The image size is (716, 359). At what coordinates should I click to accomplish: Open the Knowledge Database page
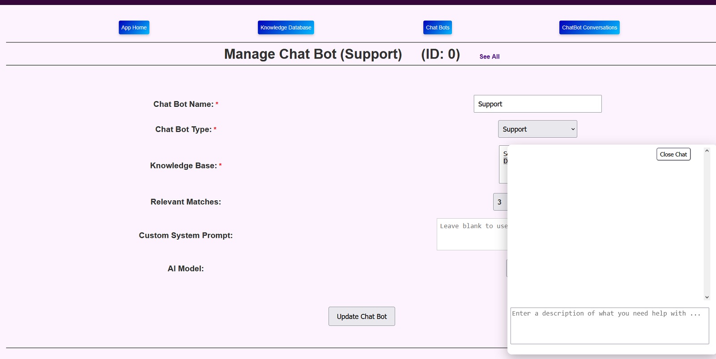(286, 28)
